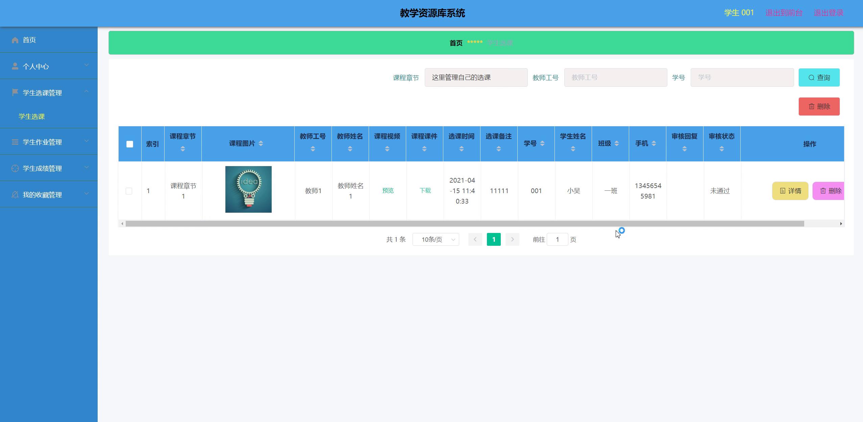Image resolution: width=863 pixels, height=422 pixels.
Task: Toggle the select-all header checkbox
Action: tap(130, 144)
